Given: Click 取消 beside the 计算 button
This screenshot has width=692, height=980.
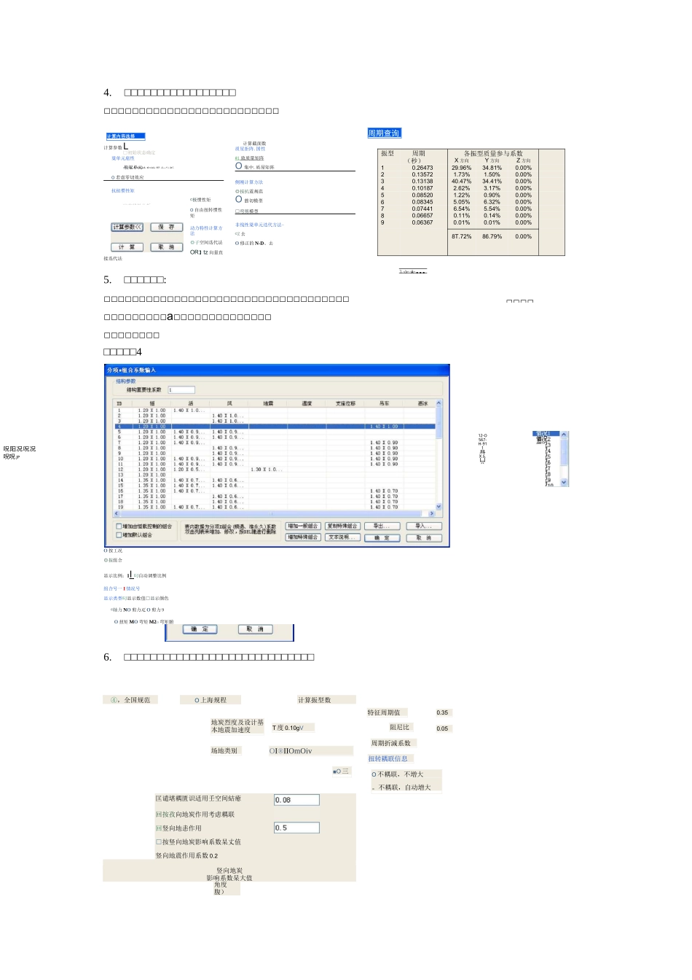Looking at the screenshot, I should 167,247.
